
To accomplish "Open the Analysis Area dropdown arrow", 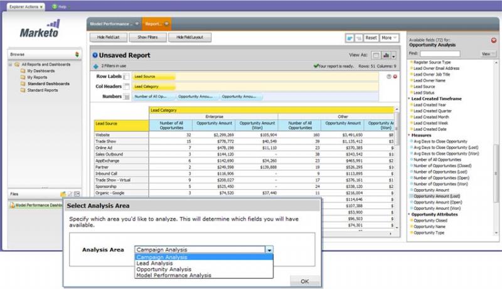I will 269,249.
